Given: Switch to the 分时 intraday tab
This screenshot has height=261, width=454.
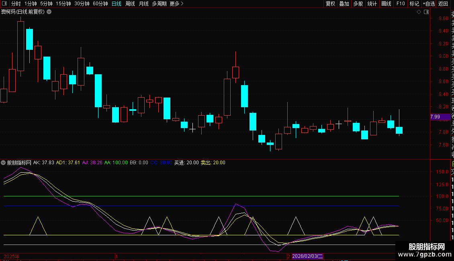Looking at the screenshot, I should click(16, 4).
